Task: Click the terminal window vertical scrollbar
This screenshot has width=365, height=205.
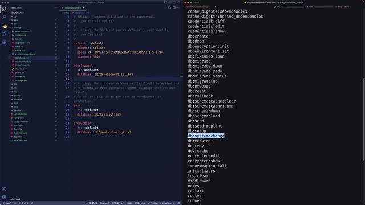Action: coord(364,119)
